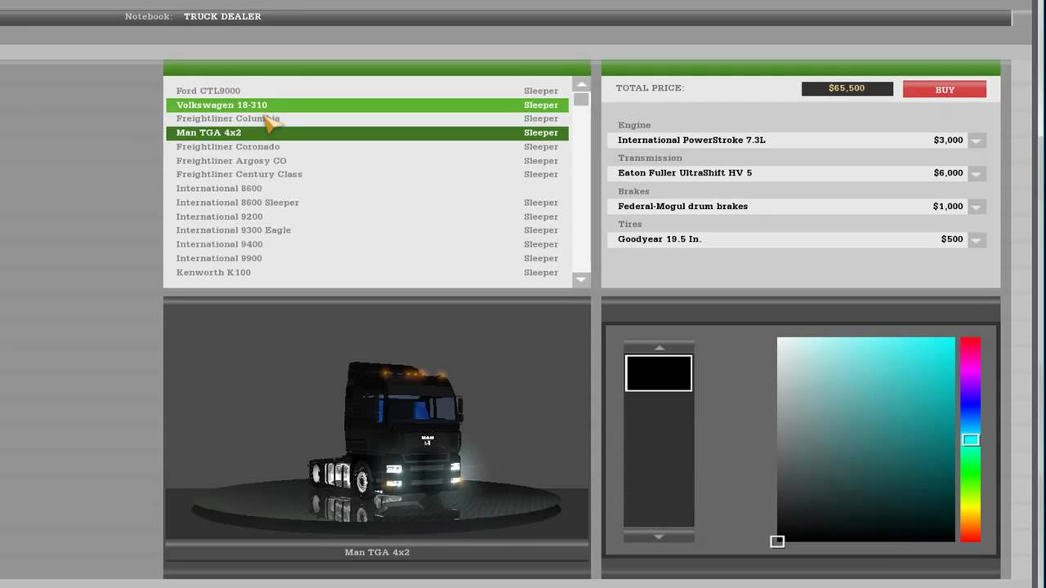
Task: Click the swatch list down arrow
Action: pyautogui.click(x=659, y=537)
